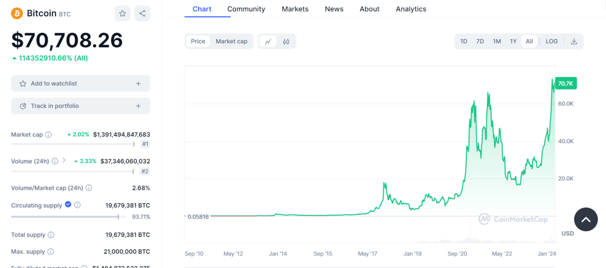The image size is (606, 268).
Task: Open Total supply info icon
Action: (x=51, y=235)
